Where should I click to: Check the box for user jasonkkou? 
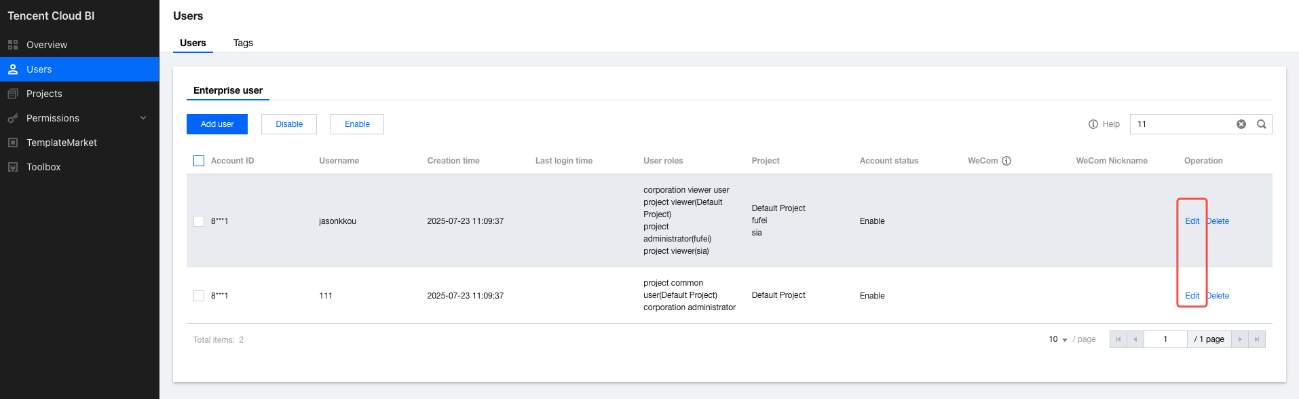[x=199, y=221]
